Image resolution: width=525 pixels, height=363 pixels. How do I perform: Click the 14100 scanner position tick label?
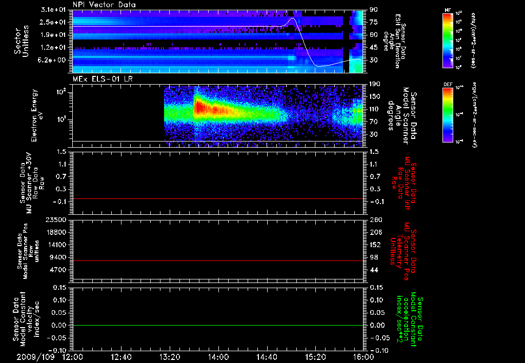56,245
